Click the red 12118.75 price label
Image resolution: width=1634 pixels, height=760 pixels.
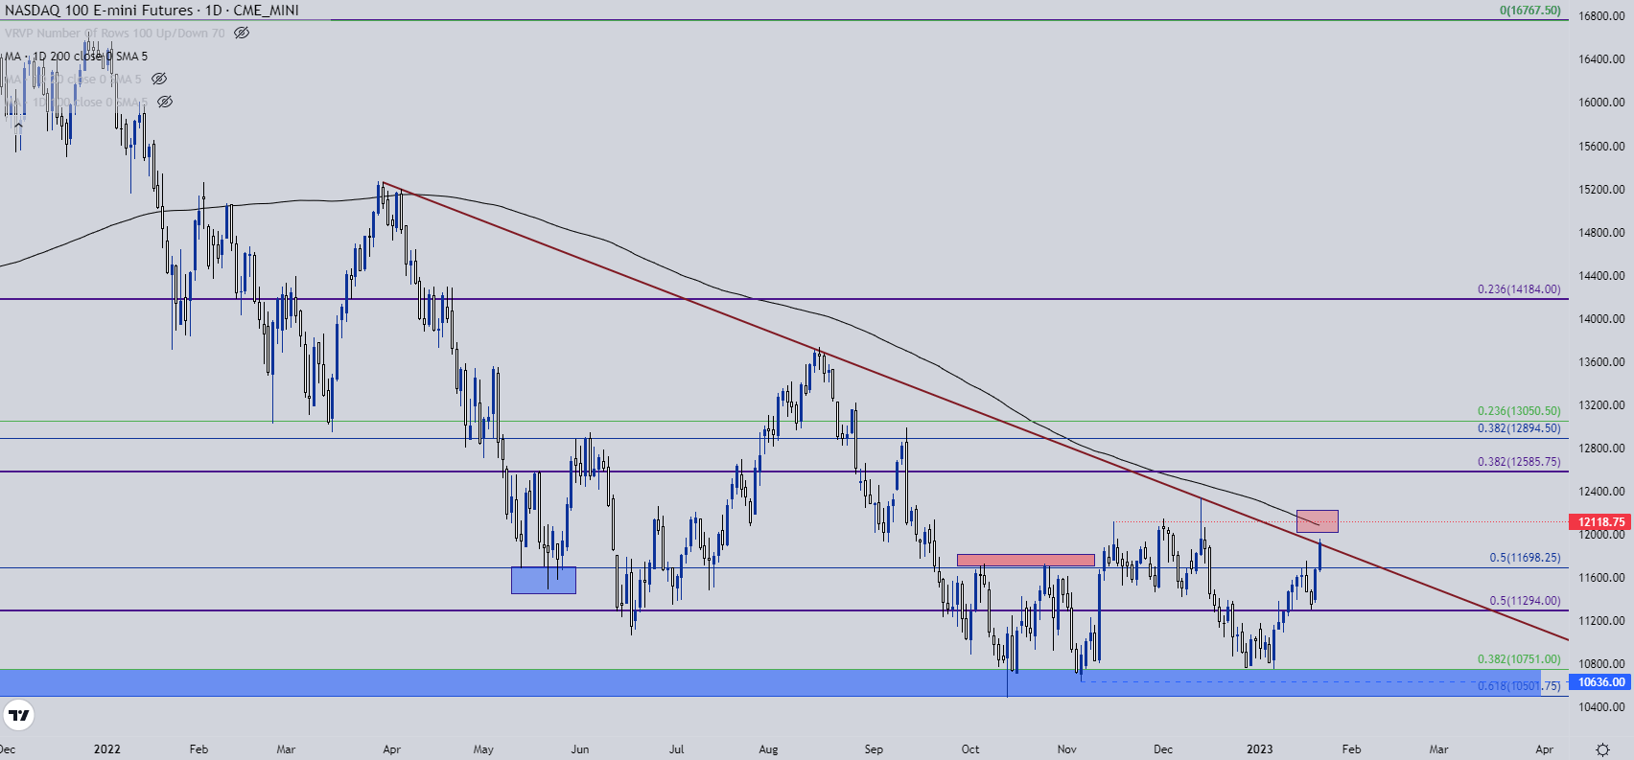coord(1600,522)
